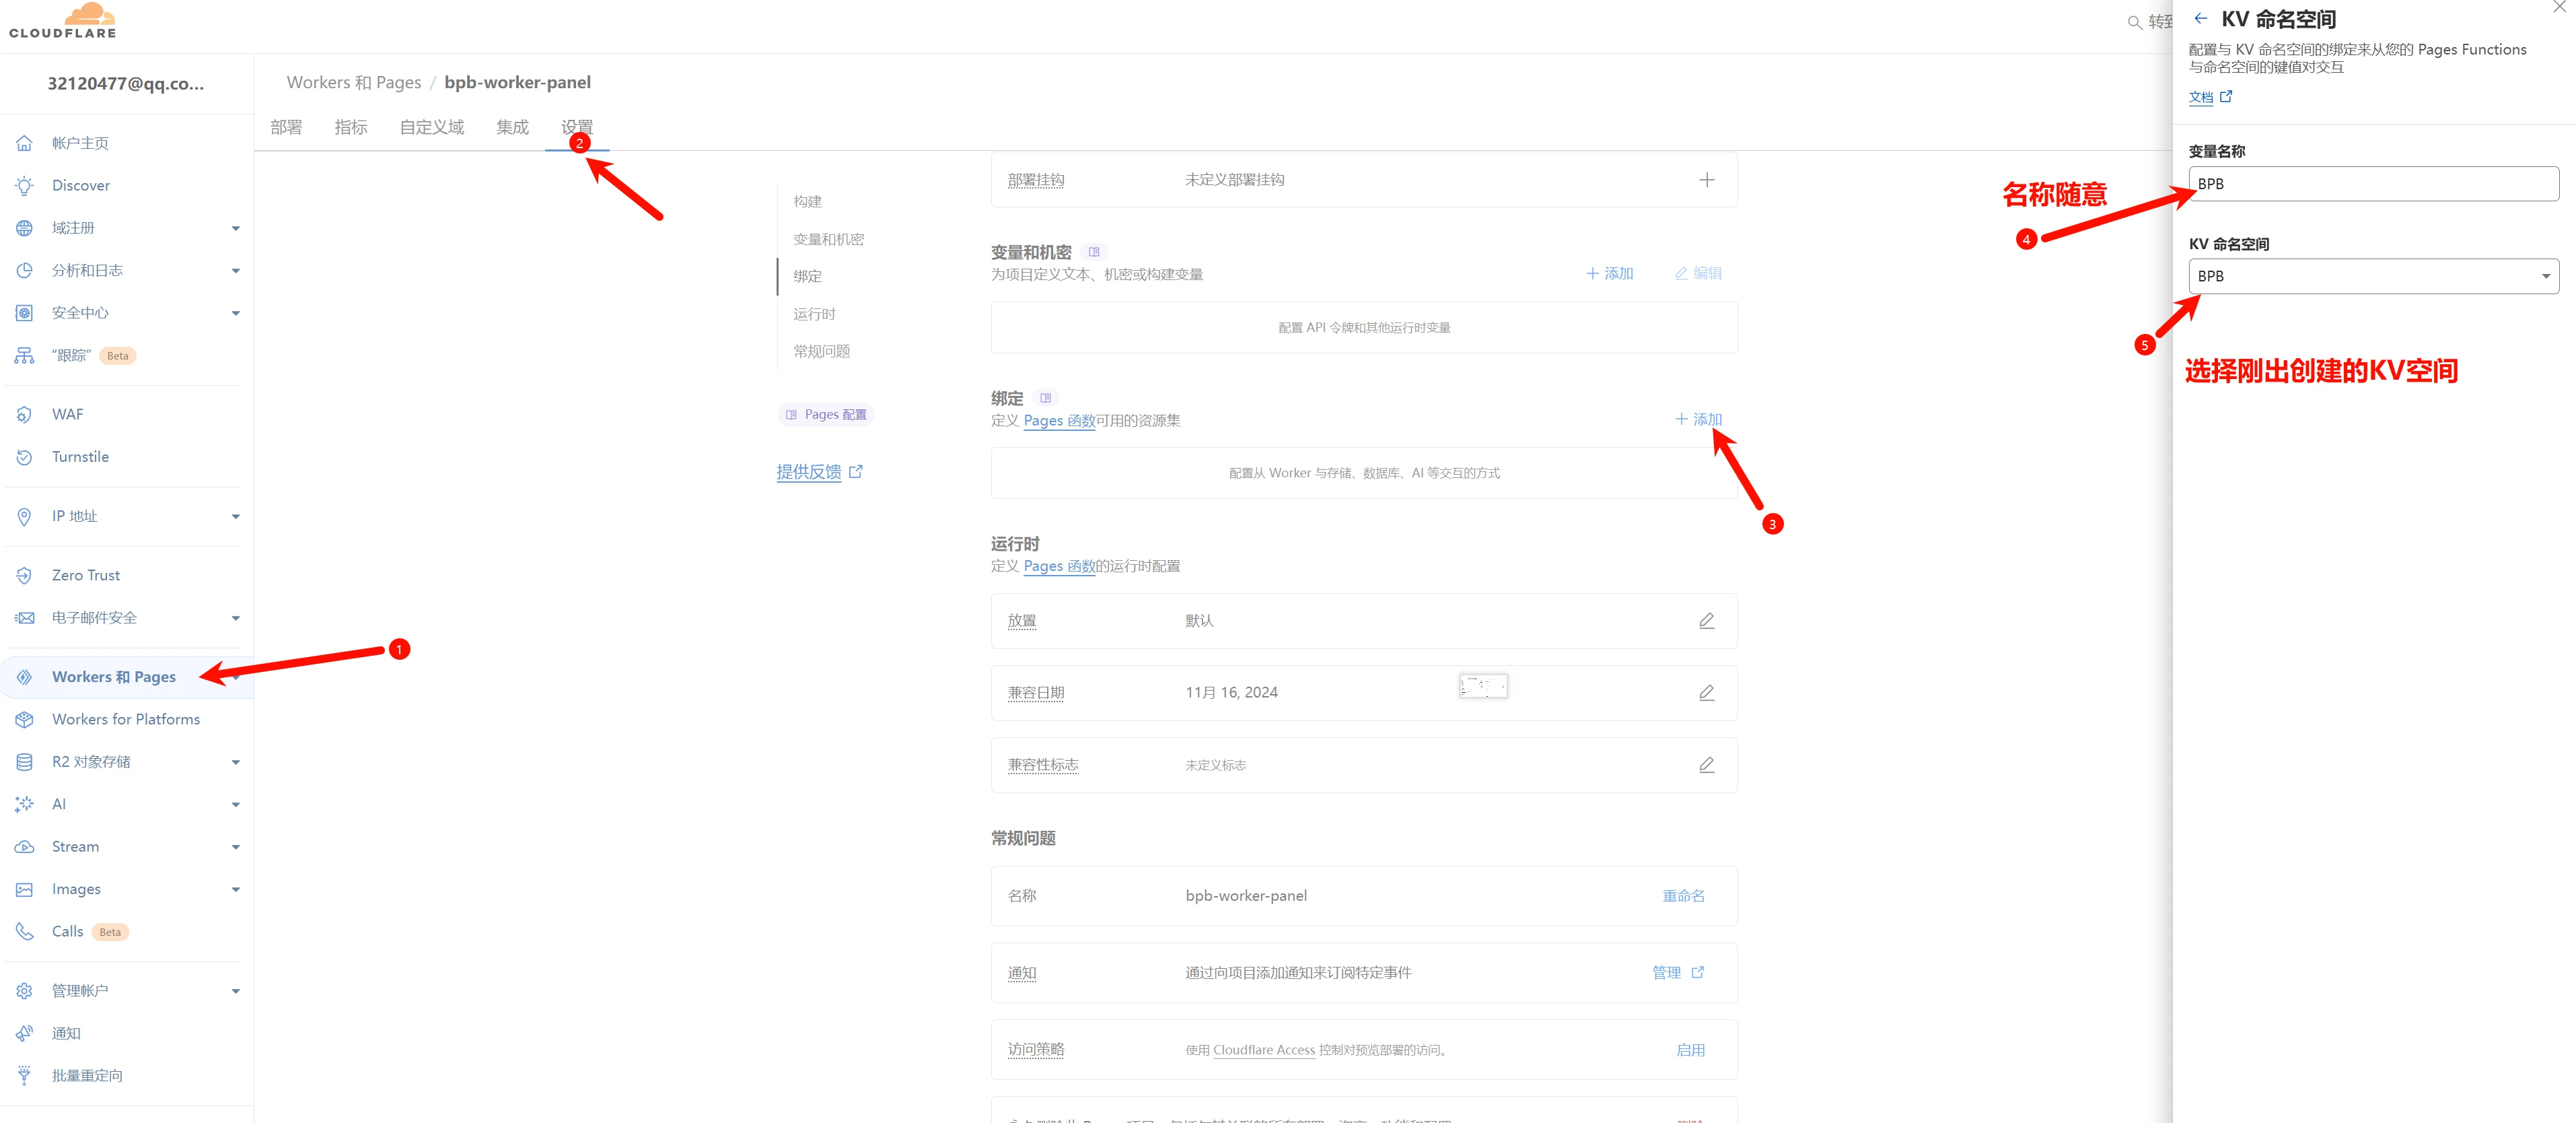
Task: Open the 帐户主页 home icon
Action: click(x=24, y=143)
